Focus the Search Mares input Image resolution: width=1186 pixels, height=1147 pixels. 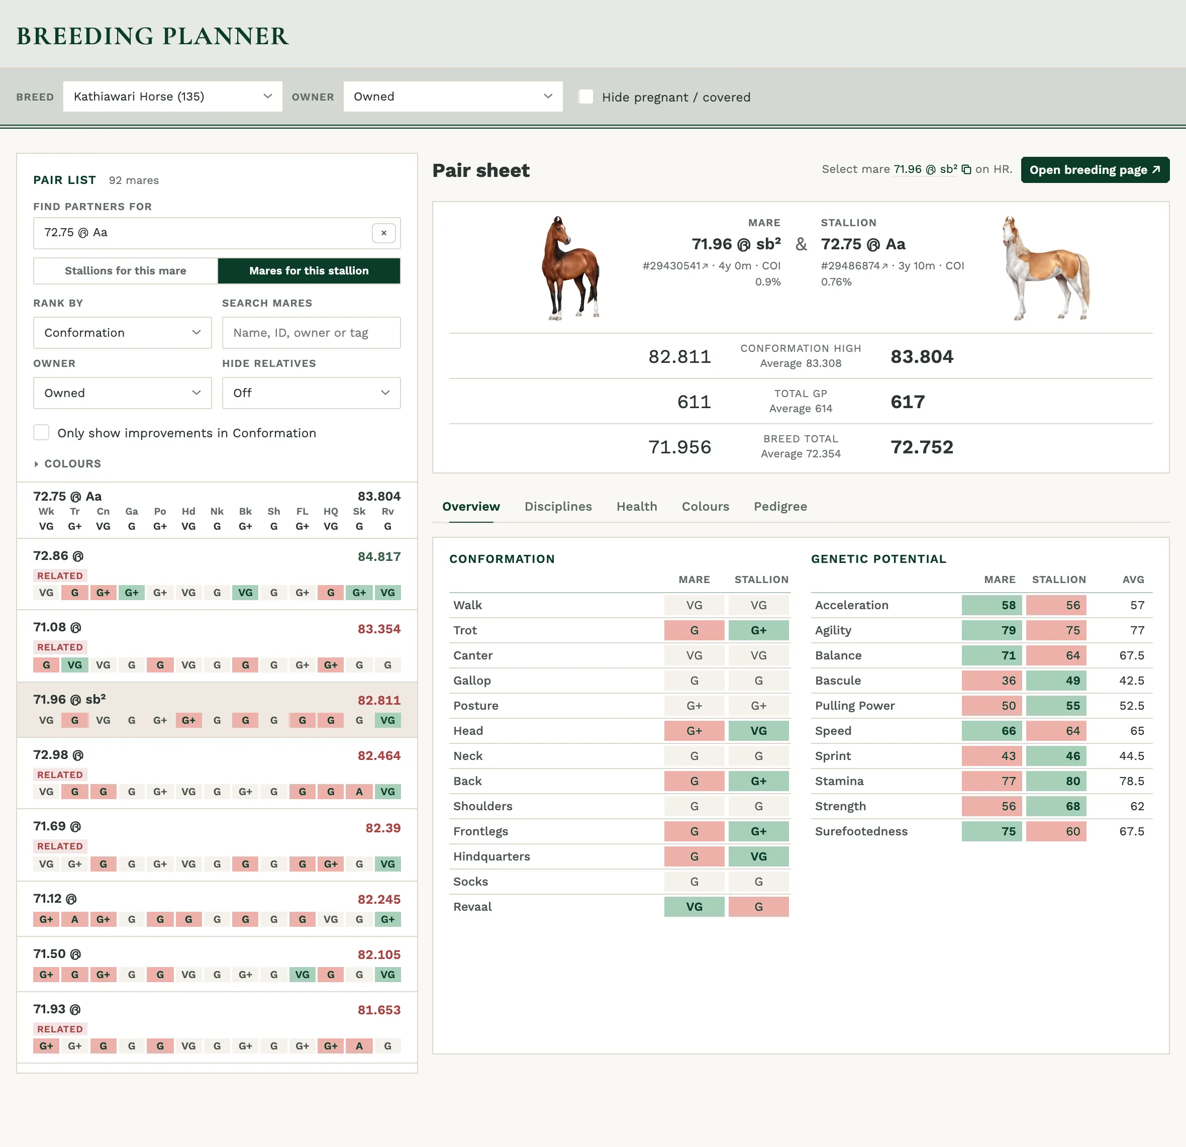click(x=311, y=333)
